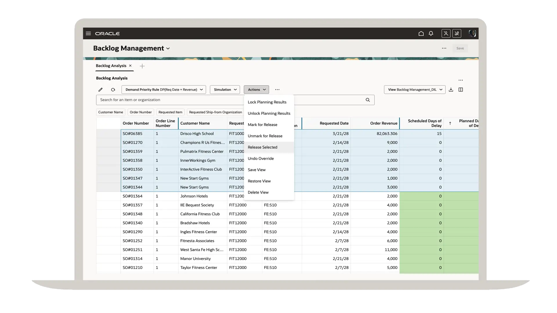Toggle the column layout panel icon
This screenshot has width=557, height=313.
pyautogui.click(x=461, y=90)
